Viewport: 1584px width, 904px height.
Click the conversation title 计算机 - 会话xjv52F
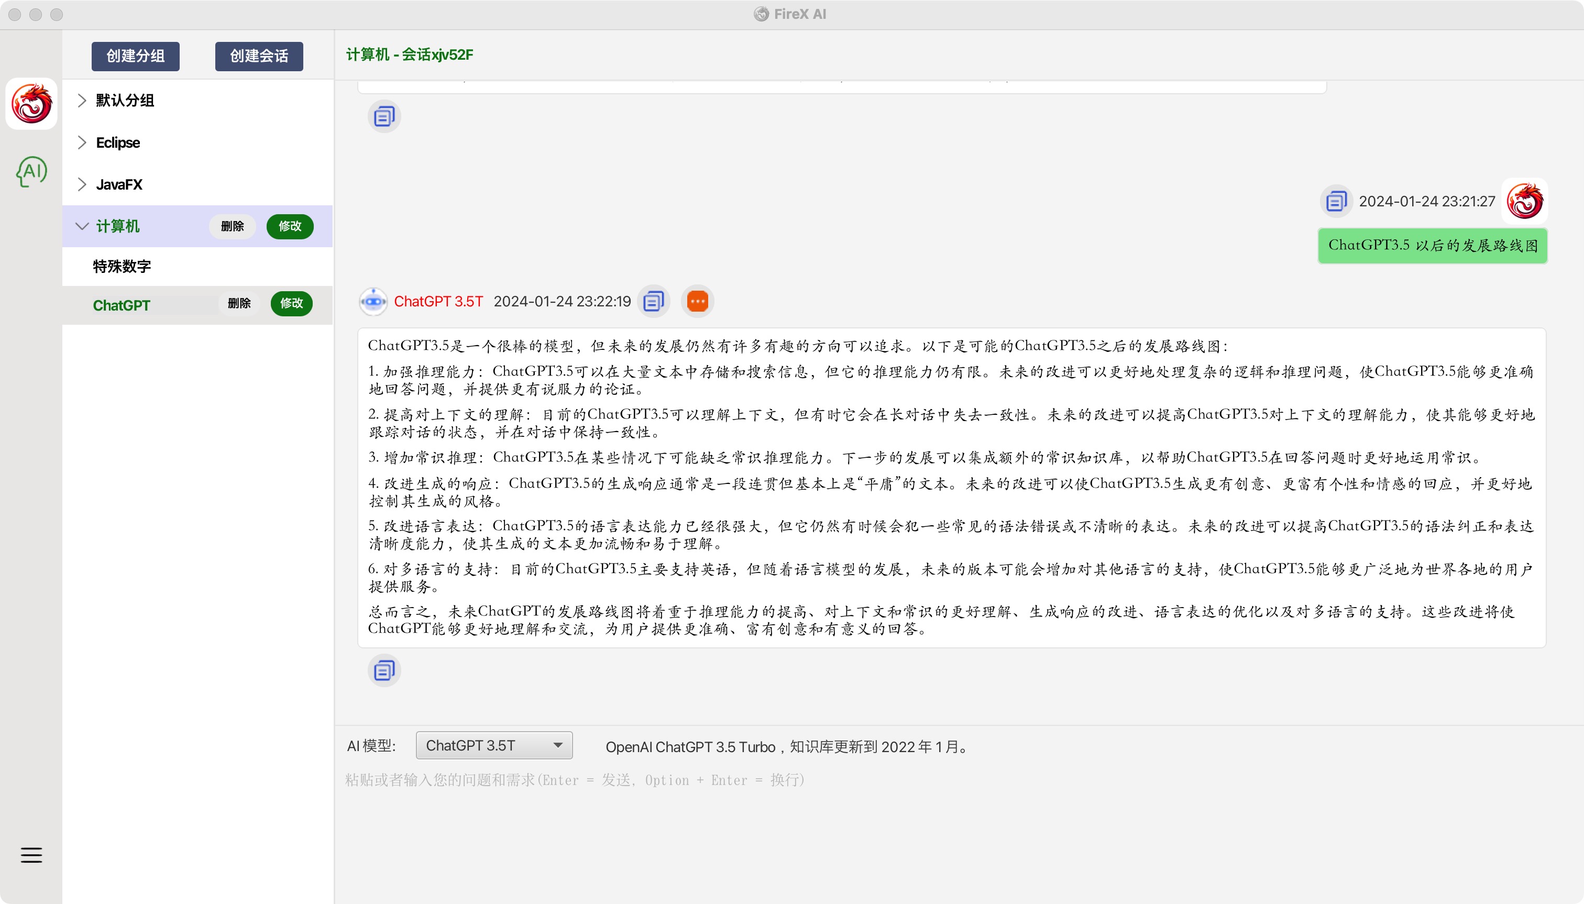pyautogui.click(x=410, y=54)
